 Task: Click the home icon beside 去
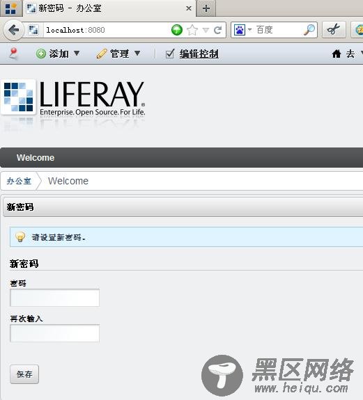click(337, 54)
